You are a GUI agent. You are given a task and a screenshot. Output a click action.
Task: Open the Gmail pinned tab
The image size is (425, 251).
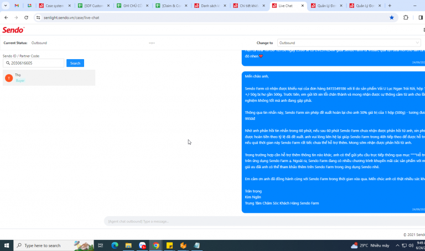[17, 6]
